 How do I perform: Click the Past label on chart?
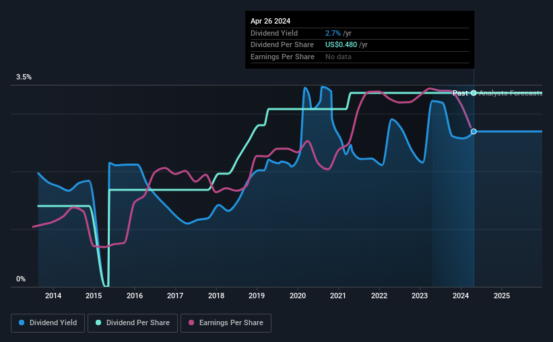tap(460, 93)
